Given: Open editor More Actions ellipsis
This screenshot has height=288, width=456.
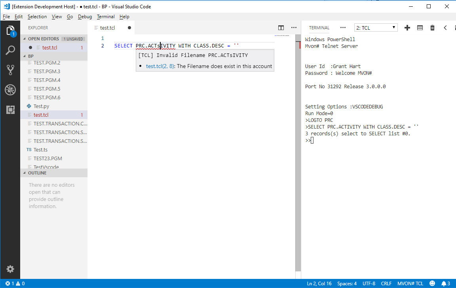Looking at the screenshot, I should 294,28.
